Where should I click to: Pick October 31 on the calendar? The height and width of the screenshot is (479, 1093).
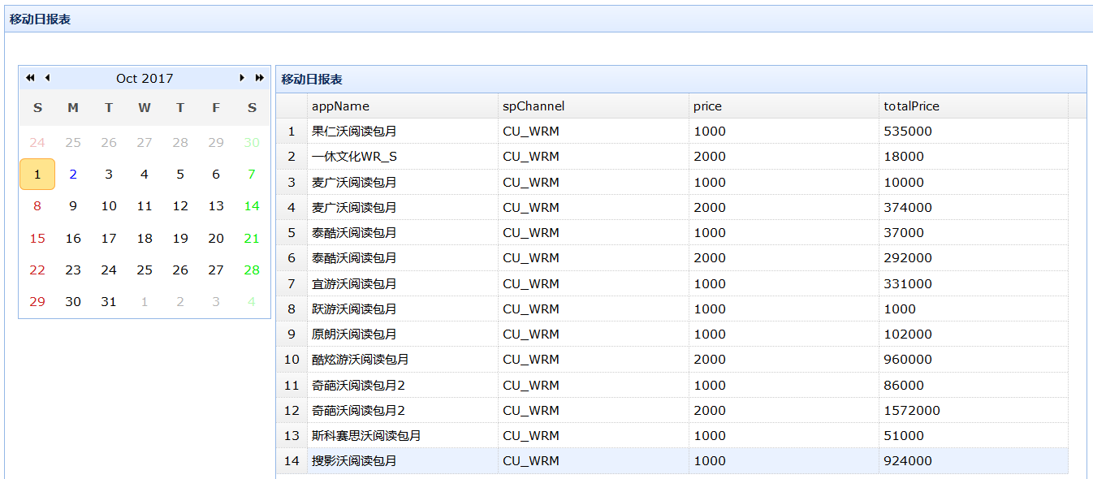point(109,302)
